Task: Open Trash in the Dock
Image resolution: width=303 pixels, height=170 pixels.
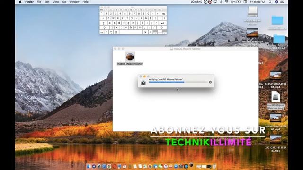Action: click(x=214, y=166)
